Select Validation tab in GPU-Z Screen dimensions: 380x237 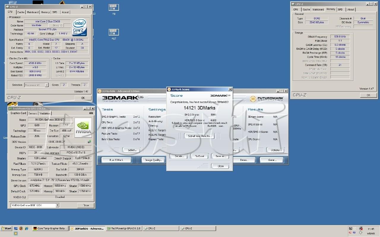[x=45, y=113]
